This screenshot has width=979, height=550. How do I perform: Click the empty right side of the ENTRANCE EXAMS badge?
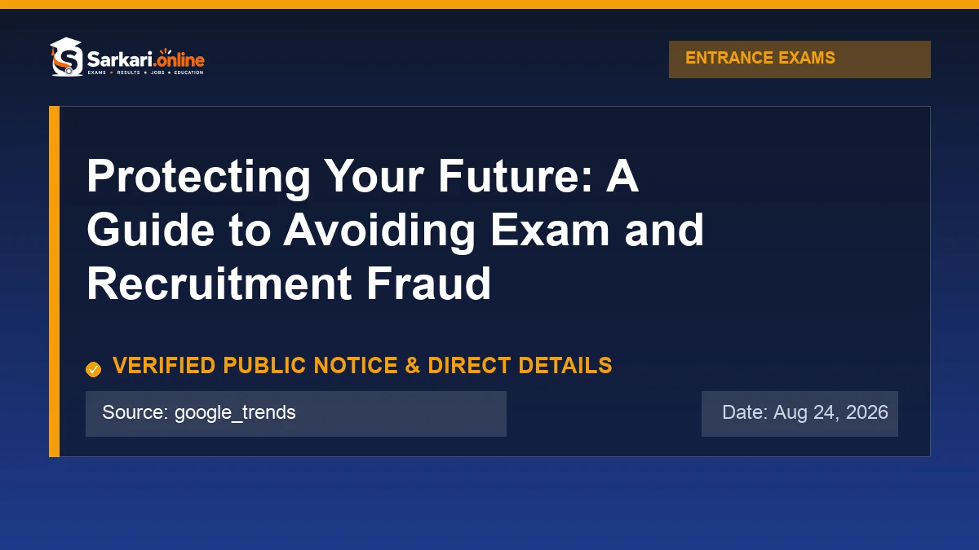[x=885, y=59]
